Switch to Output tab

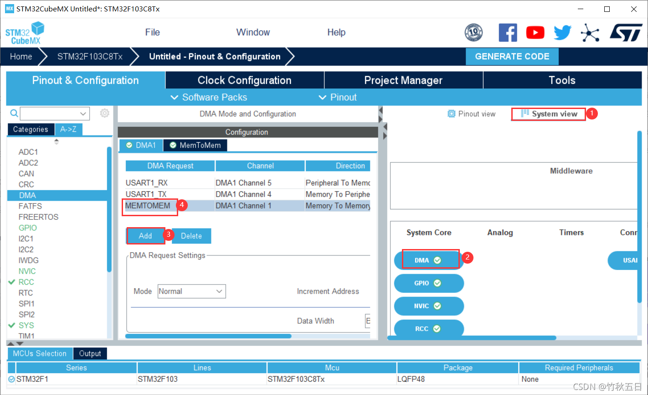click(x=90, y=353)
